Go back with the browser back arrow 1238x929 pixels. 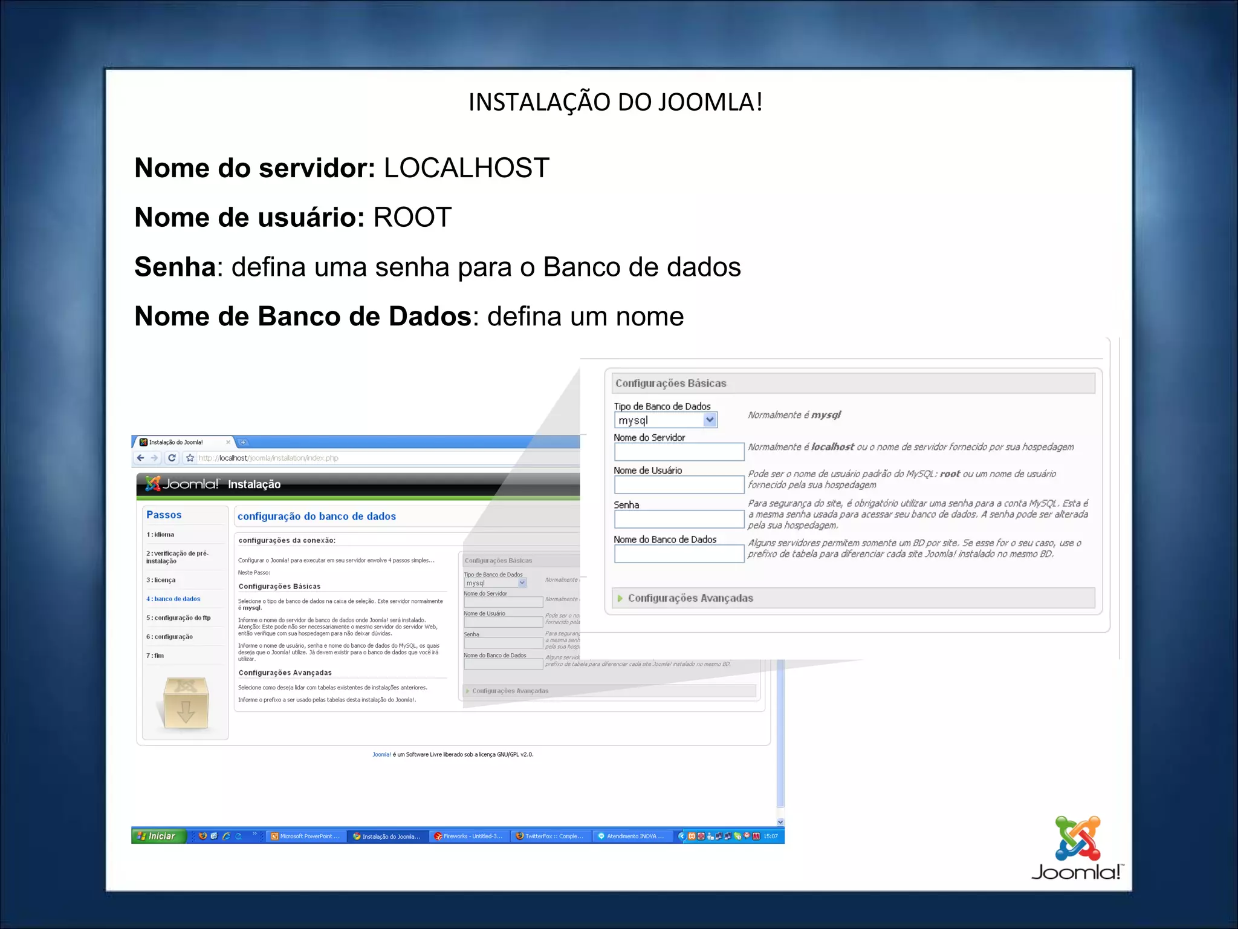click(141, 458)
